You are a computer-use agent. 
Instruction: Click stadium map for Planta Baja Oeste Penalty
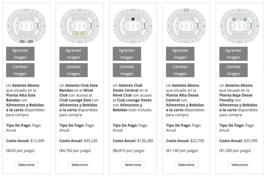click(239, 26)
